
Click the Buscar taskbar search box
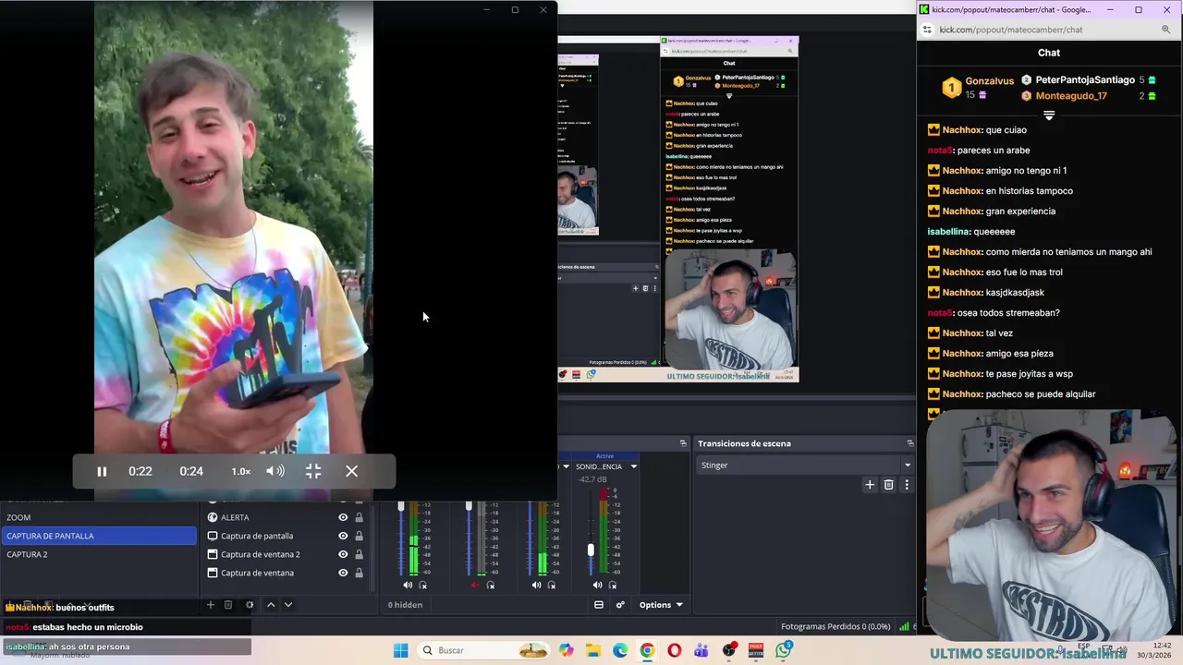click(x=482, y=650)
